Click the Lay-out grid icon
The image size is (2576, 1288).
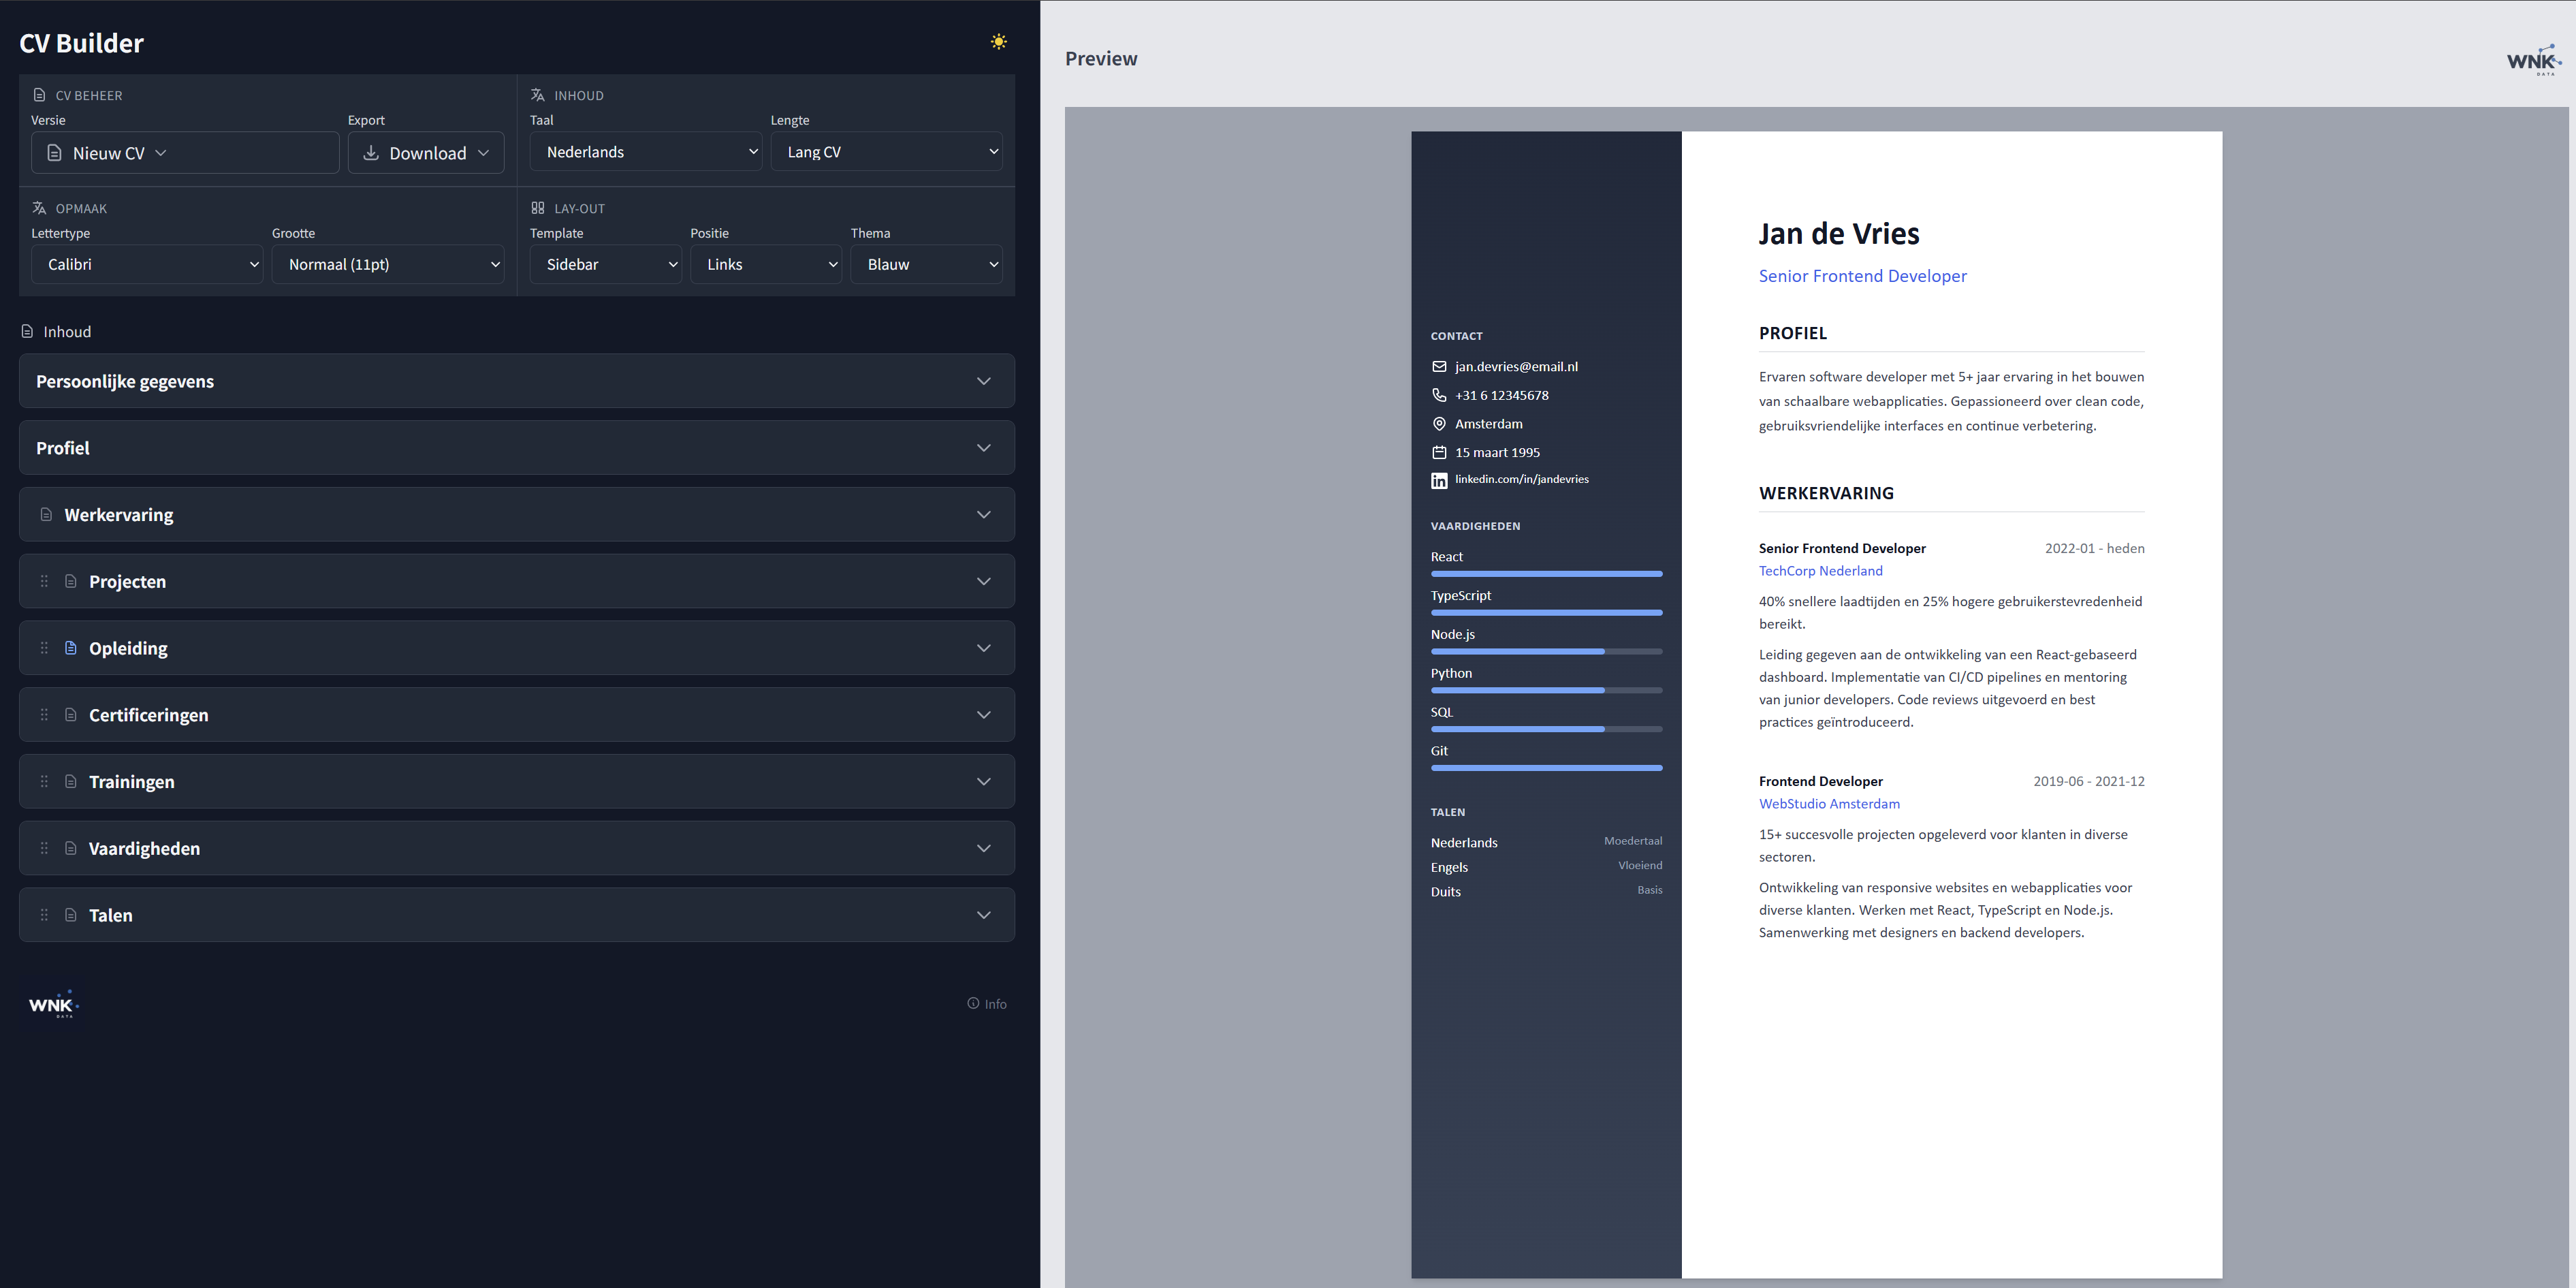point(537,208)
